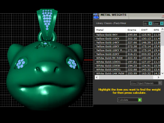Click the Library: Classic - (Fast)-Metal label
Screen dimensions: 164x123
tap(111, 23)
